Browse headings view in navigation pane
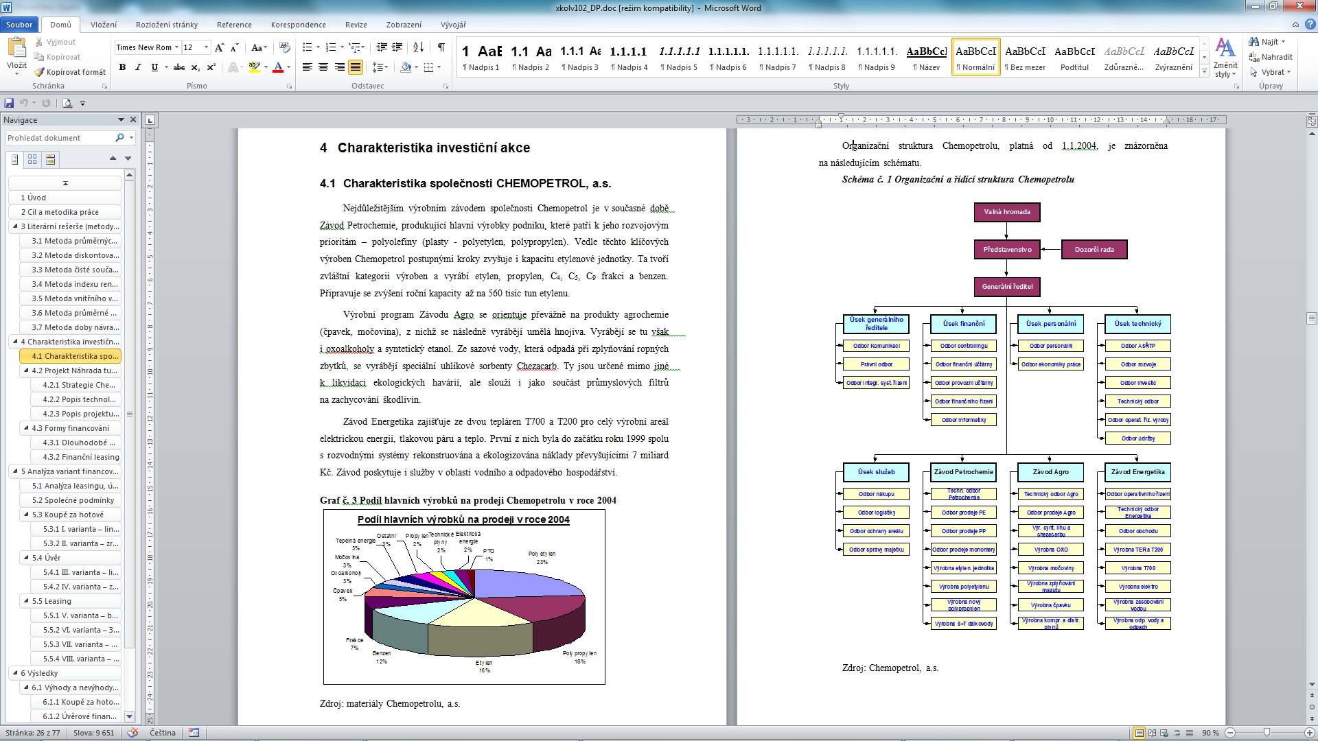This screenshot has width=1318, height=741. 15,159
